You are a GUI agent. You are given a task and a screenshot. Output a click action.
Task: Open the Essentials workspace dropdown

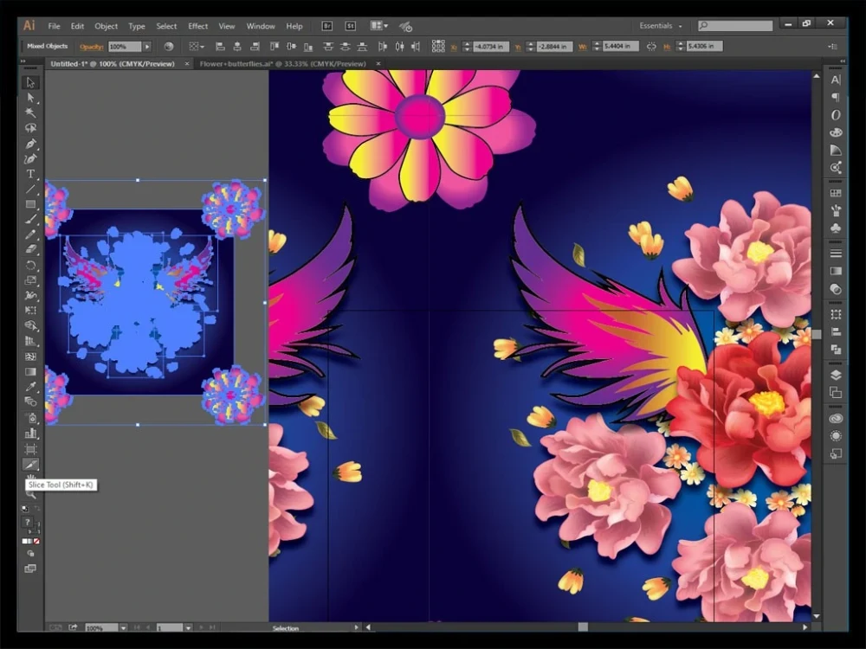click(x=661, y=26)
